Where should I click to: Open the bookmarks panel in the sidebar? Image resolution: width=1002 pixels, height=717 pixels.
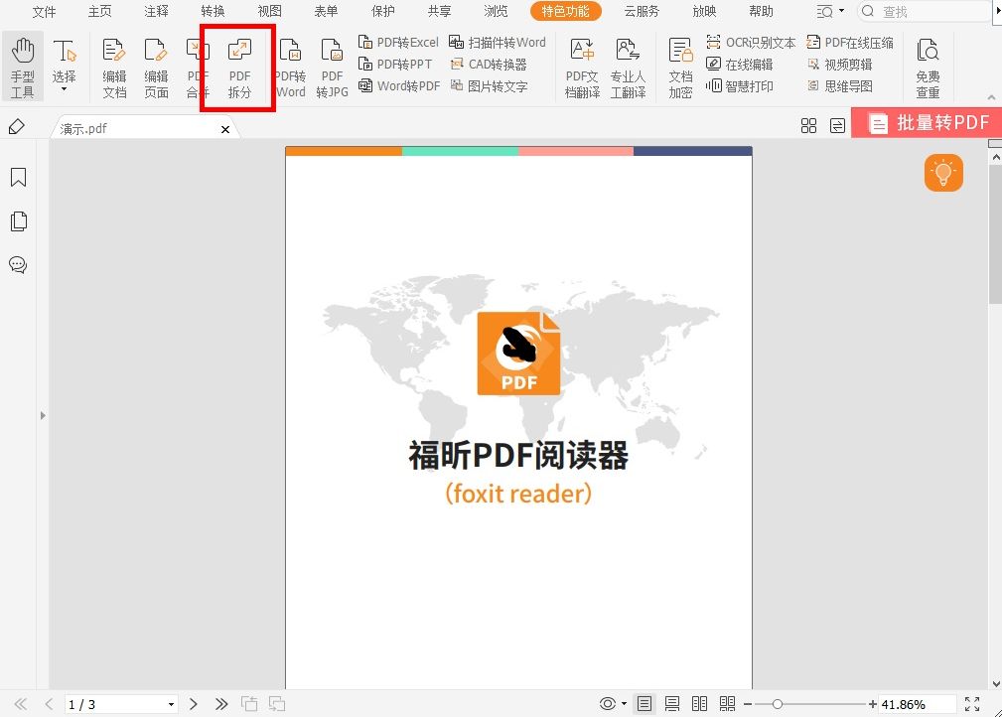pos(18,177)
